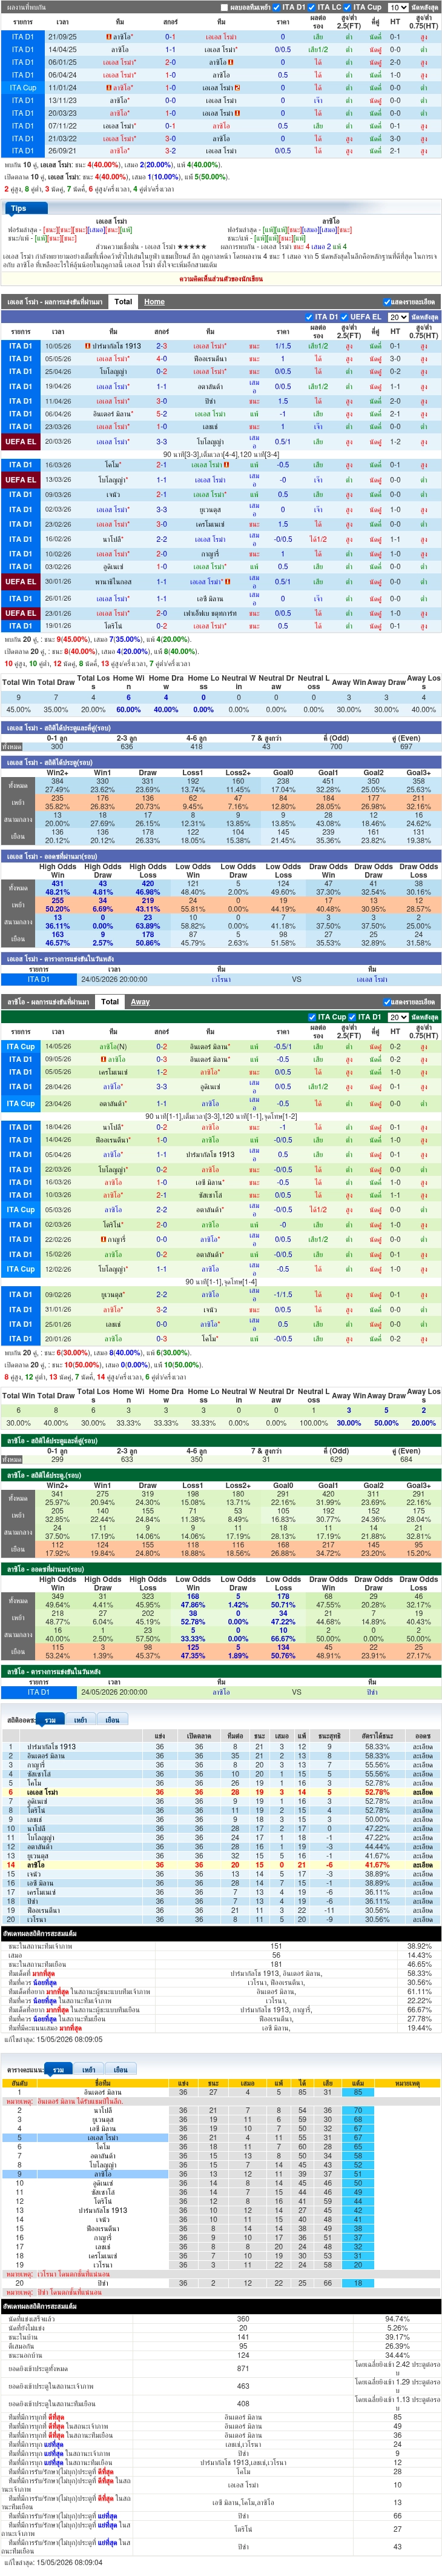Open ITA Cup badge on 23/04/26 Lazio row

click(21, 1104)
